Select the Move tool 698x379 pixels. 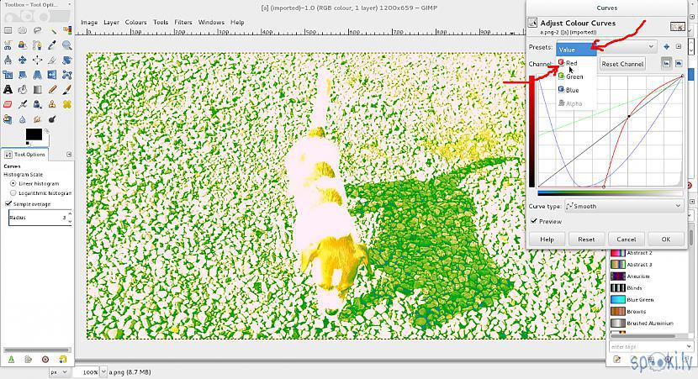[22, 60]
